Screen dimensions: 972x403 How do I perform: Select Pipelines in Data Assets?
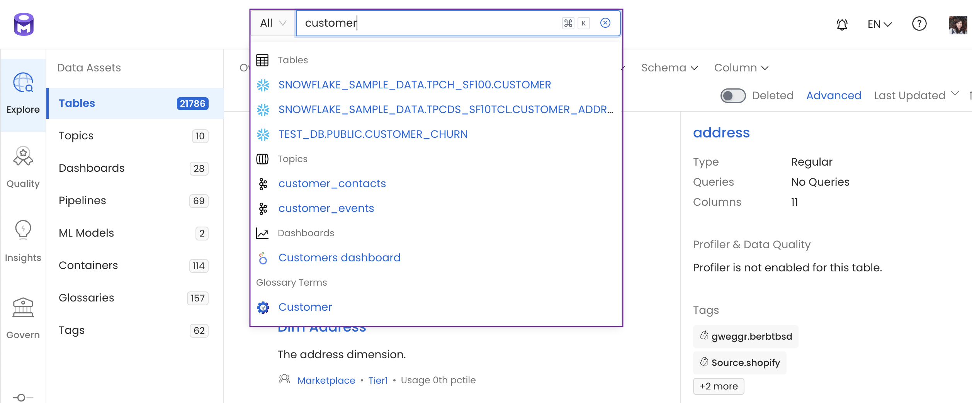coord(135,201)
